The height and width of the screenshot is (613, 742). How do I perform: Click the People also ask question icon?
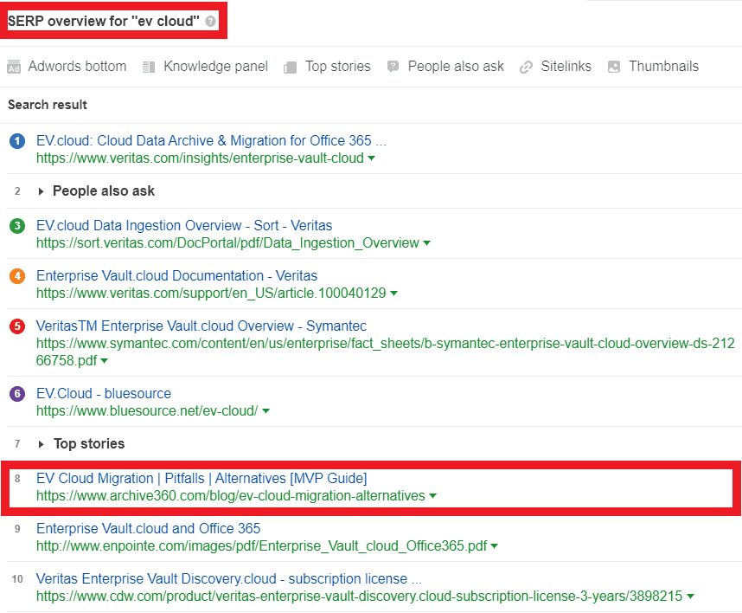[x=393, y=67]
